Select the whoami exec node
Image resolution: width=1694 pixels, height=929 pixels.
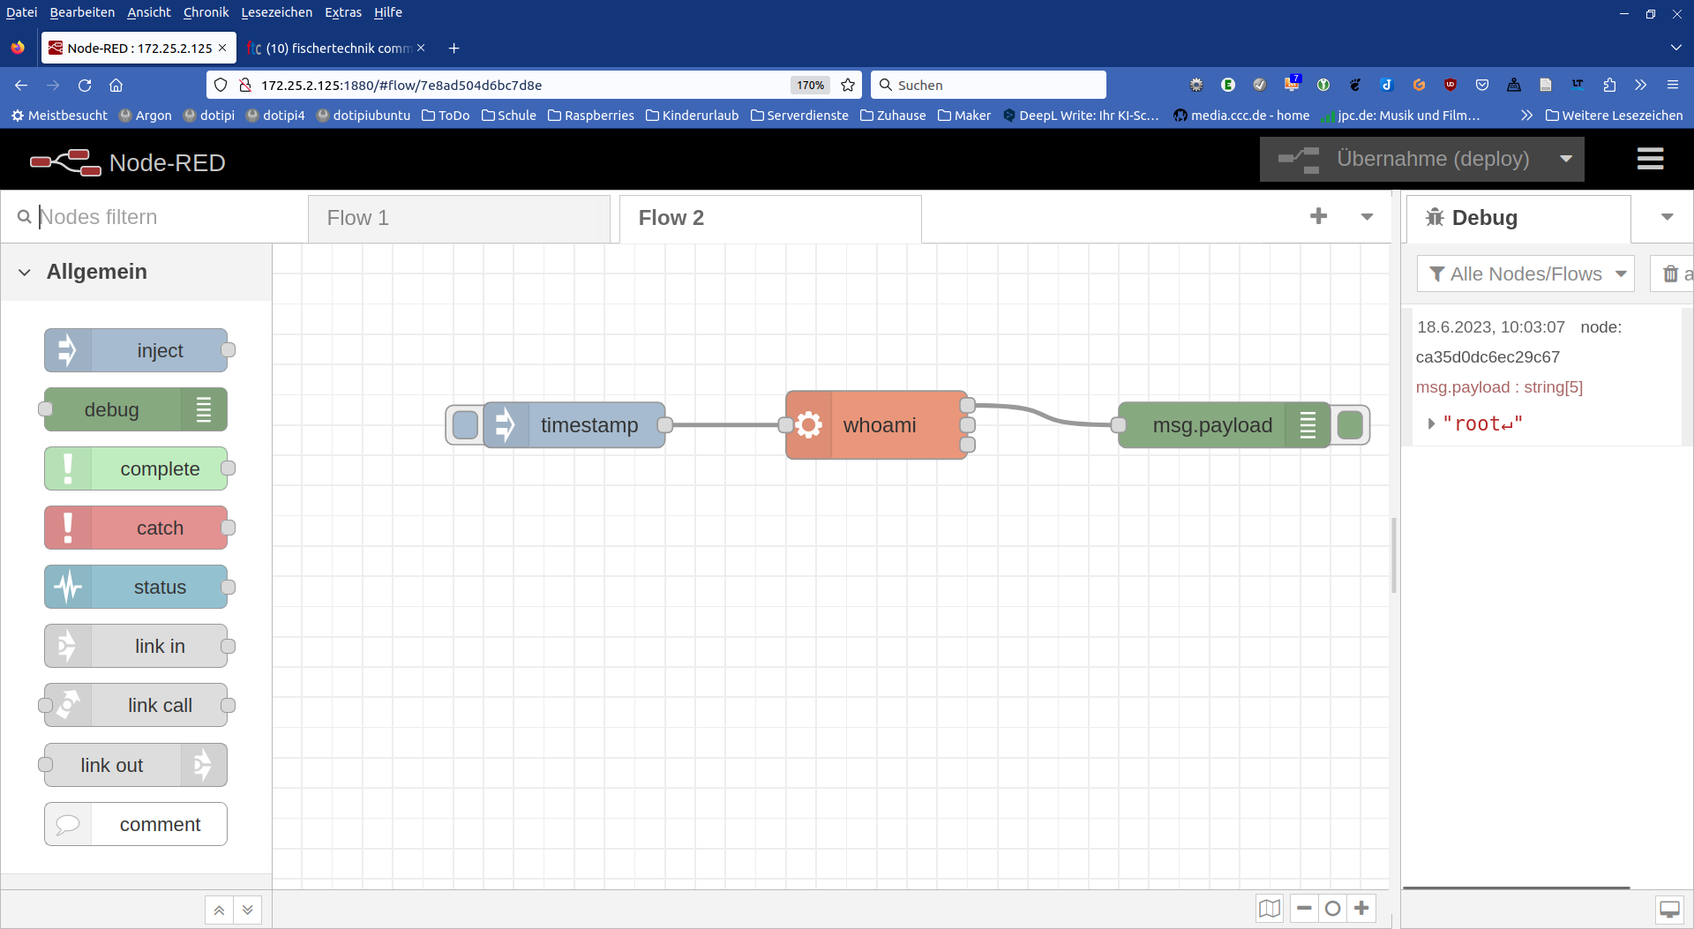tap(877, 425)
